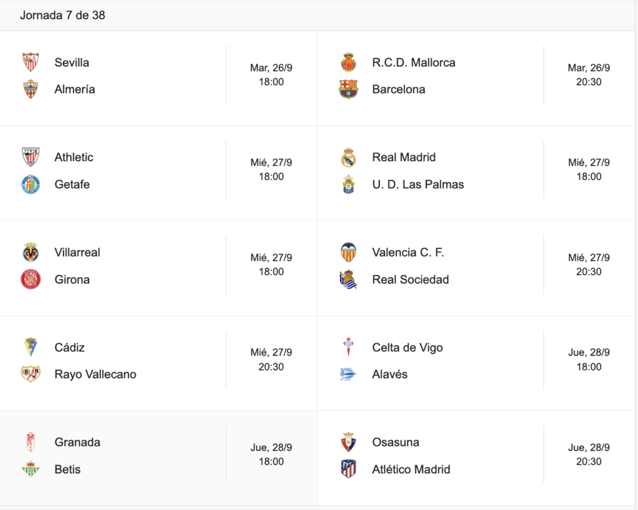
Task: Click the Celta de Vigo crest
Action: pos(348,347)
